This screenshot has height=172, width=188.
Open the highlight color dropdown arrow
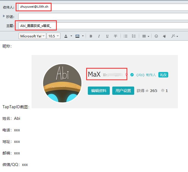[83, 36]
